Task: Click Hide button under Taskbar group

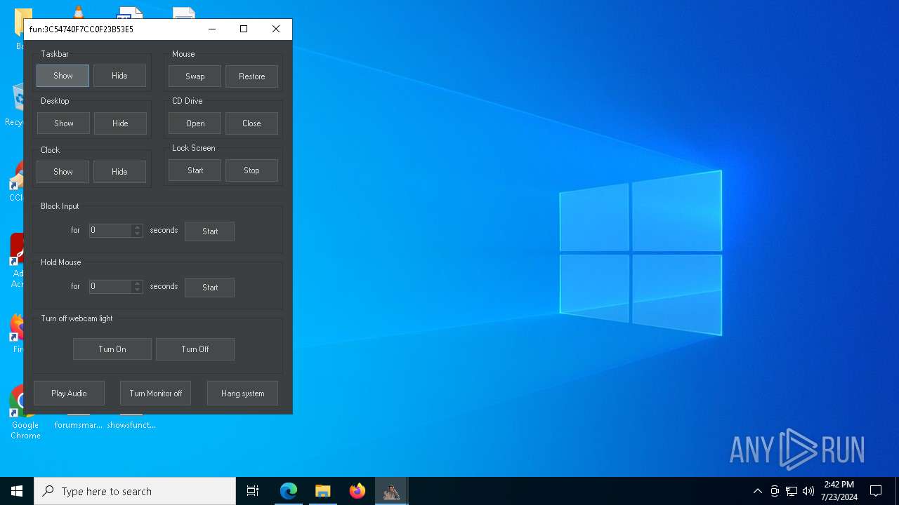Action: (x=119, y=76)
